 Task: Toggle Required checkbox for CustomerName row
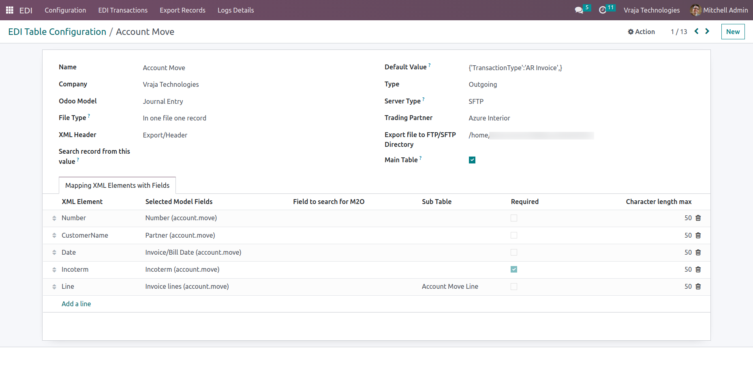pyautogui.click(x=514, y=235)
